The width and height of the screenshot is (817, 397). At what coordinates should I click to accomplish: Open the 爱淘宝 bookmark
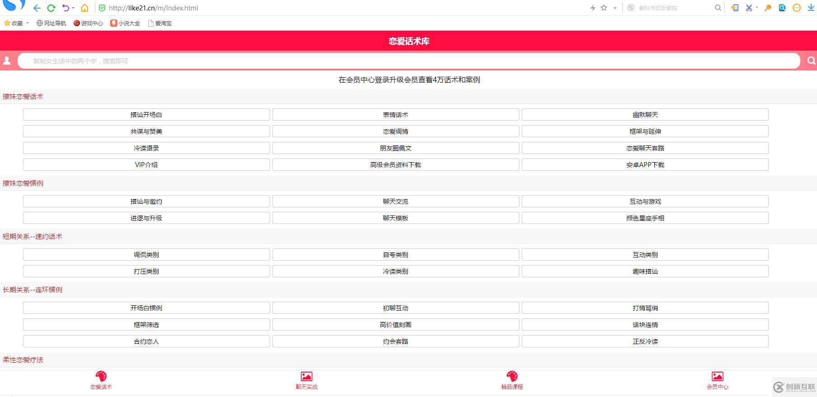(x=160, y=23)
